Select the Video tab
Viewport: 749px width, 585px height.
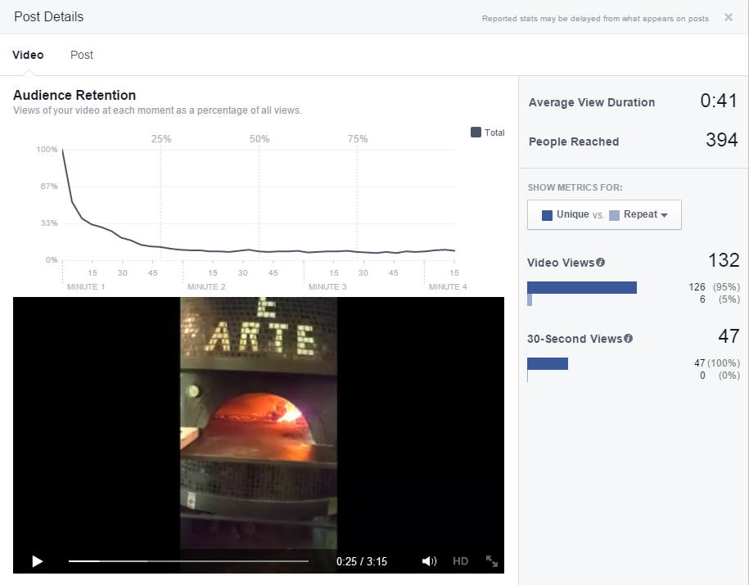coord(28,55)
